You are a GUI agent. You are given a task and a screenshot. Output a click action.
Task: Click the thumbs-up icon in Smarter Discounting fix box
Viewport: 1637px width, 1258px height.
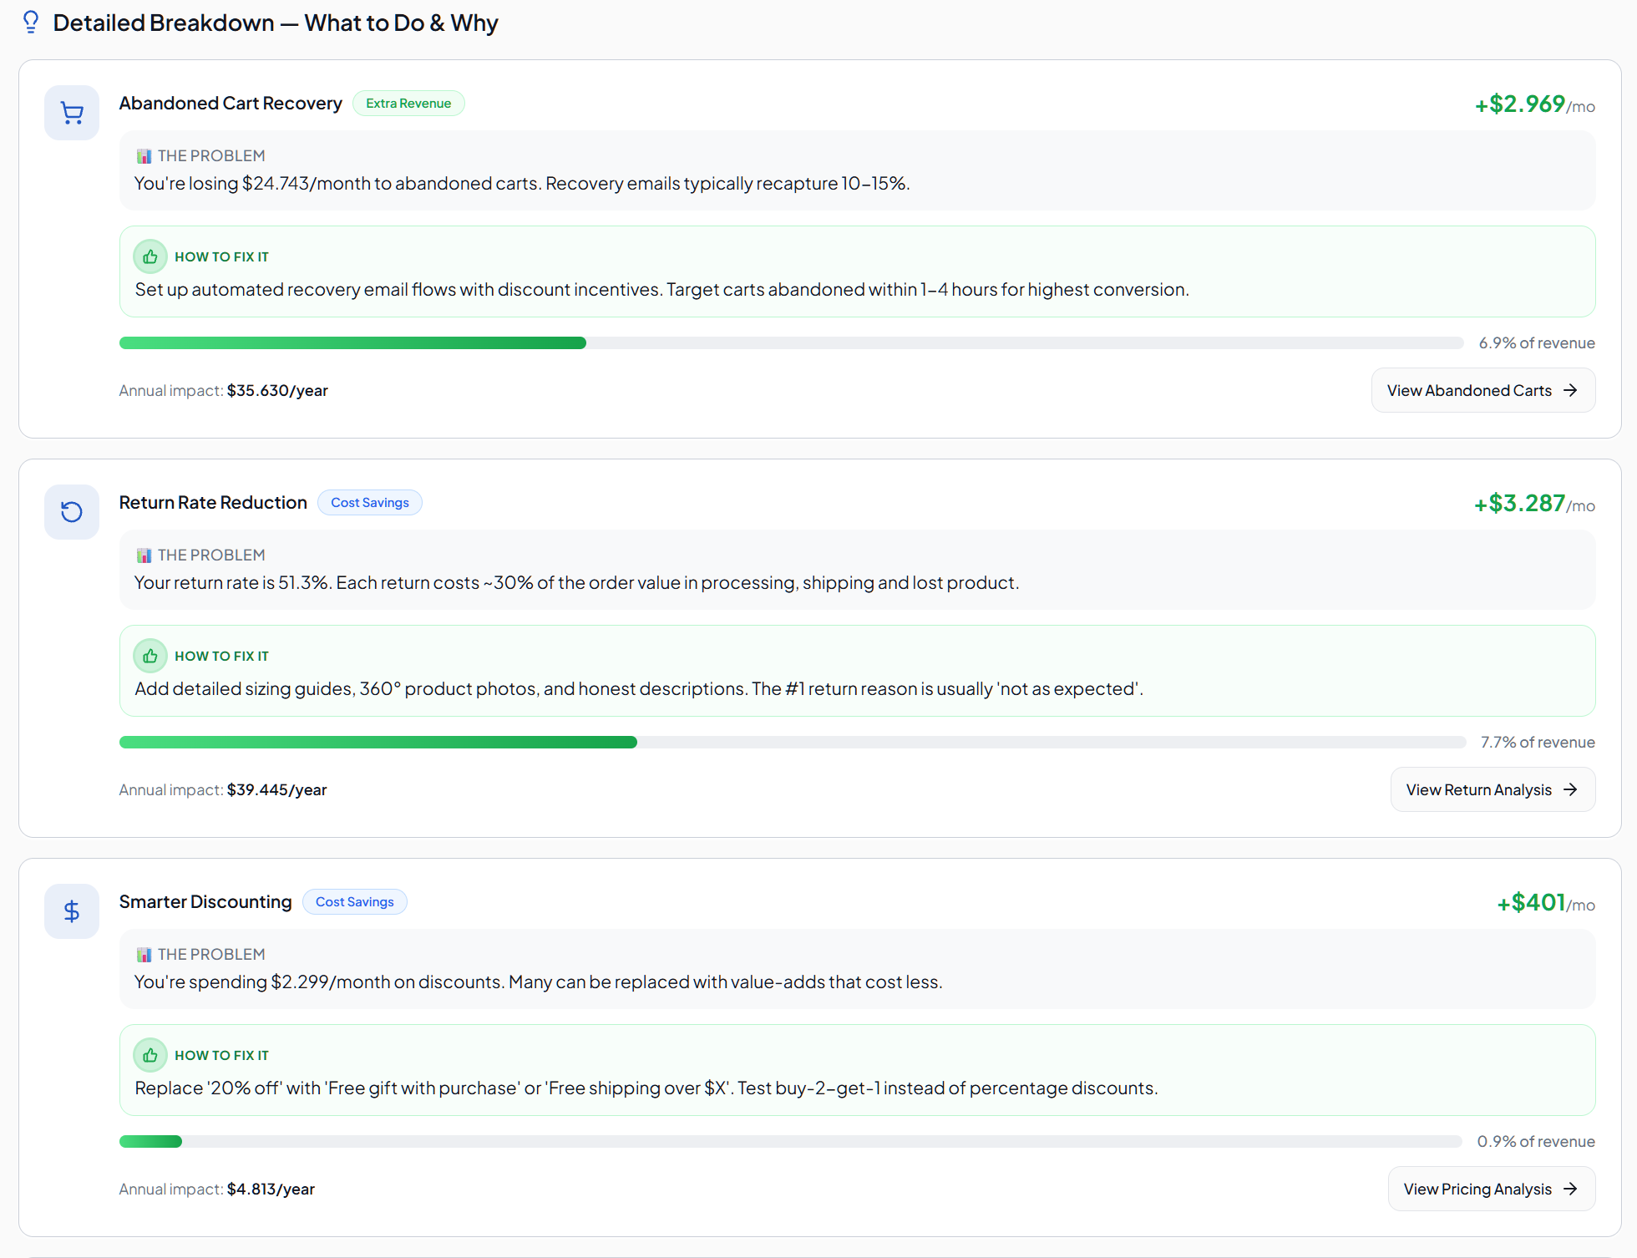coord(150,1055)
